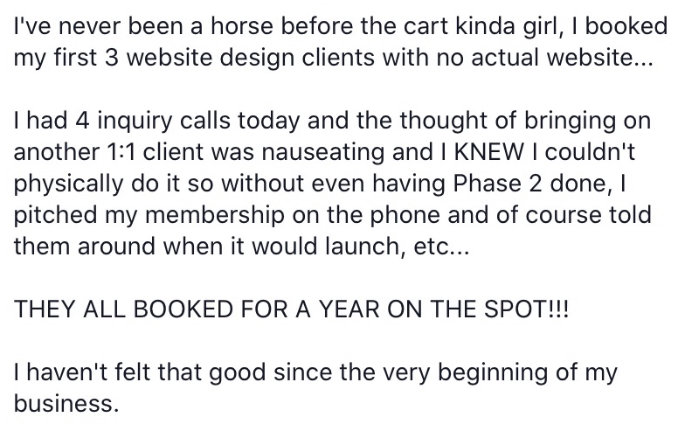Click the final word 'business.'
685x424 pixels.
(x=66, y=404)
